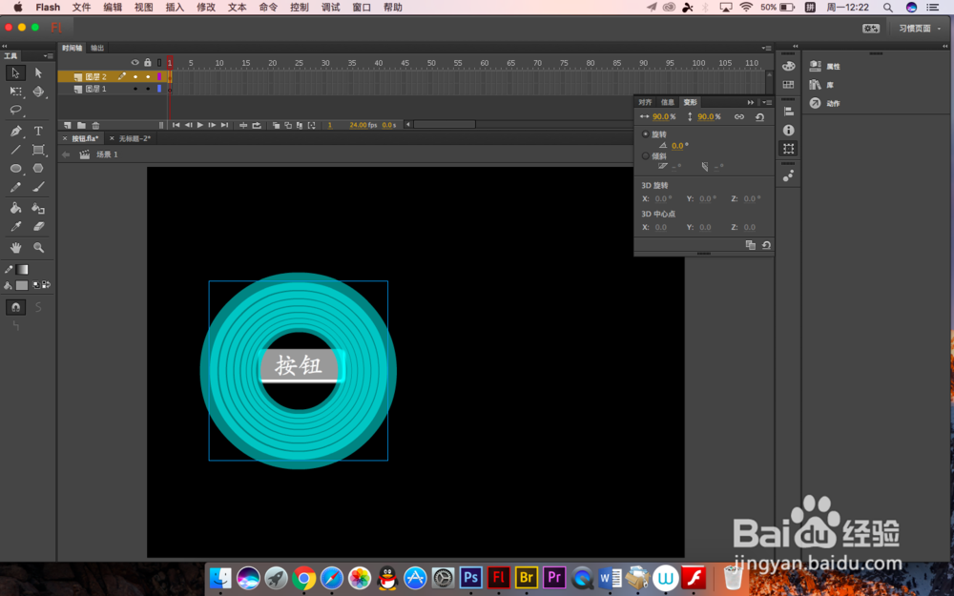
Task: Select the Zoom magnifier tool
Action: pyautogui.click(x=38, y=246)
